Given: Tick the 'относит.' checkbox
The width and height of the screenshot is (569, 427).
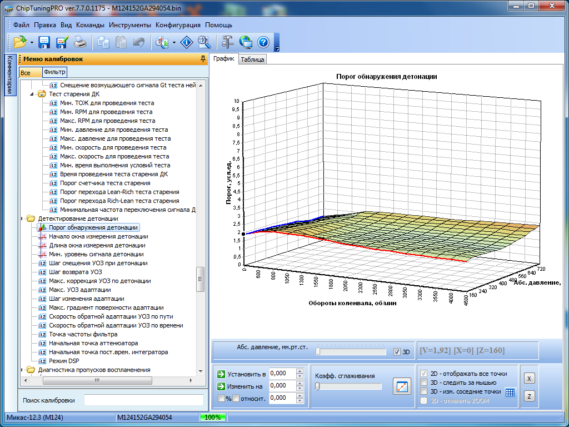Looking at the screenshot, I should (x=236, y=398).
